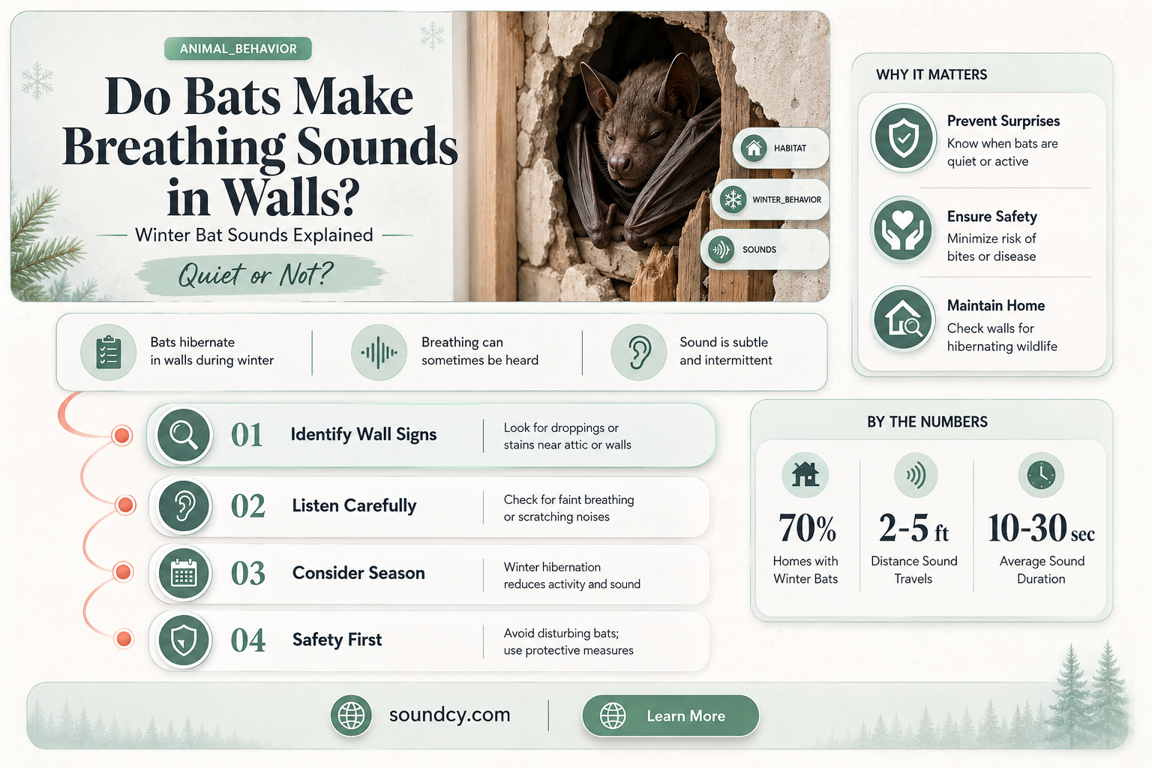1152x768 pixels.
Task: Click the clock icon above 10-30 sec
Action: point(1041,474)
